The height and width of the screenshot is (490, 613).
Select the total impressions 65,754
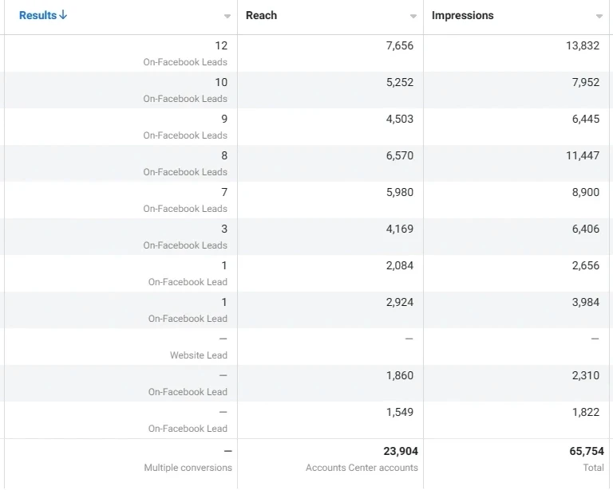tap(587, 452)
